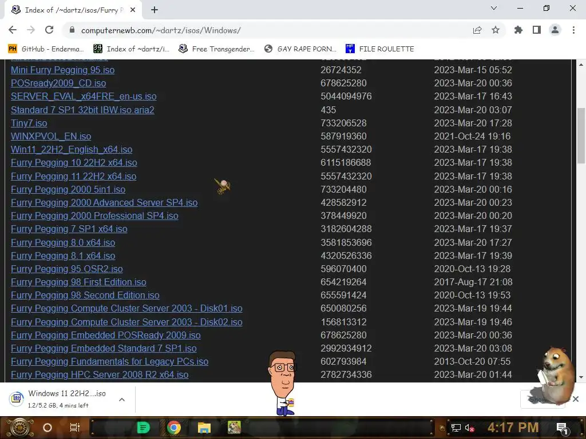Screen dimensions: 586x439
Task: Select file size 6115186688
Action: click(346, 163)
